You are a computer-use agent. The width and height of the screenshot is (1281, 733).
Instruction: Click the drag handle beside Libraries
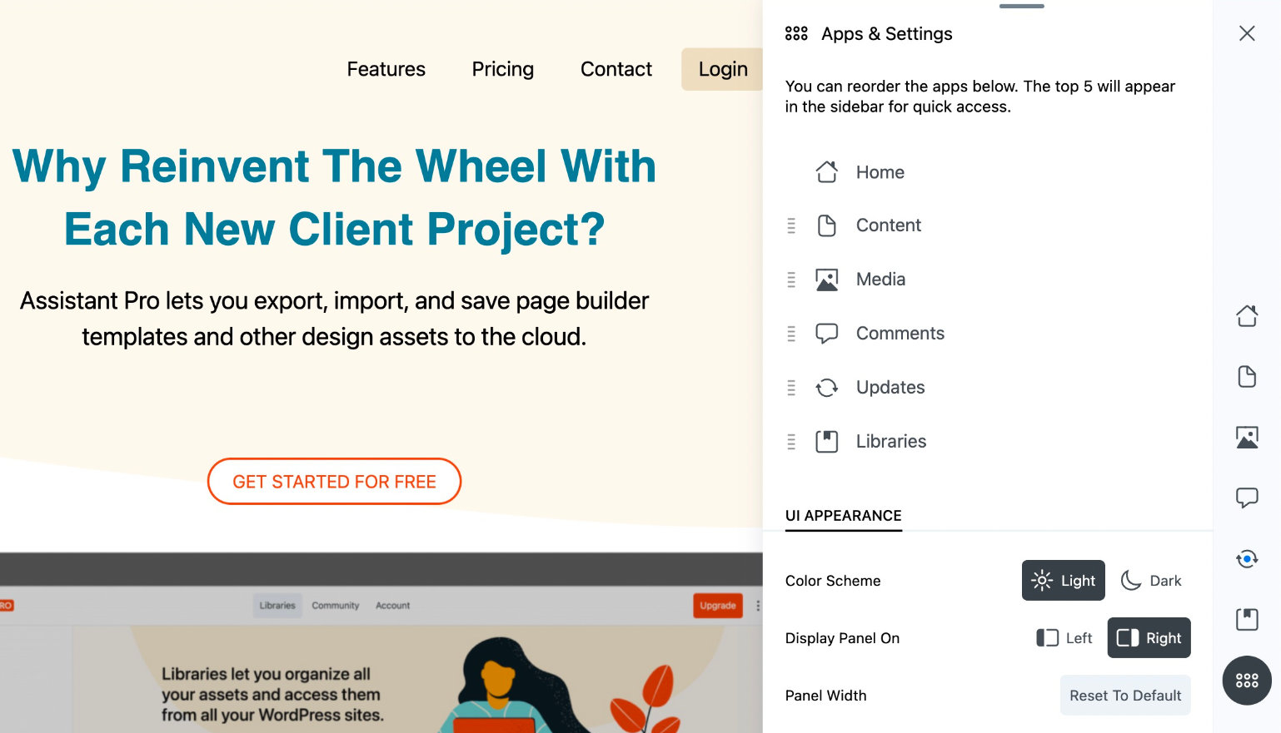click(x=791, y=442)
